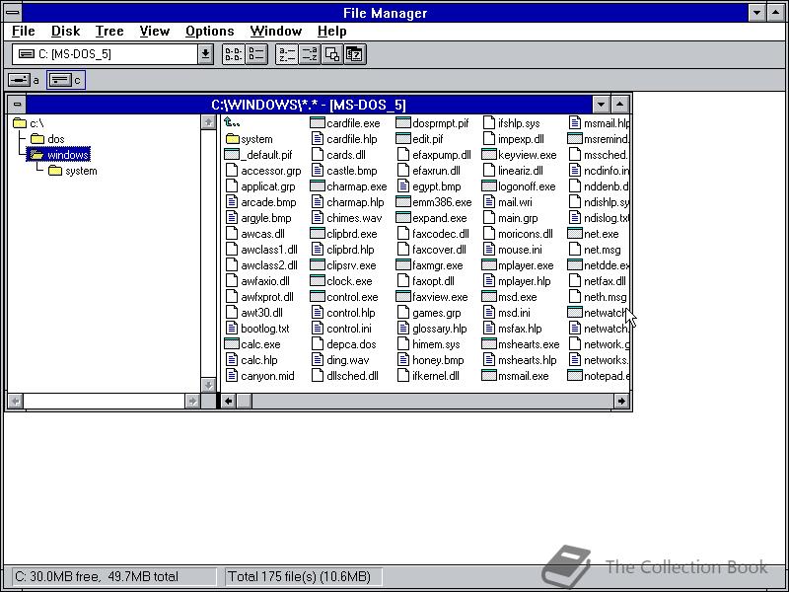789x592 pixels.
Task: Click file pane horizontal scrollbar thumb
Action: tap(244, 401)
